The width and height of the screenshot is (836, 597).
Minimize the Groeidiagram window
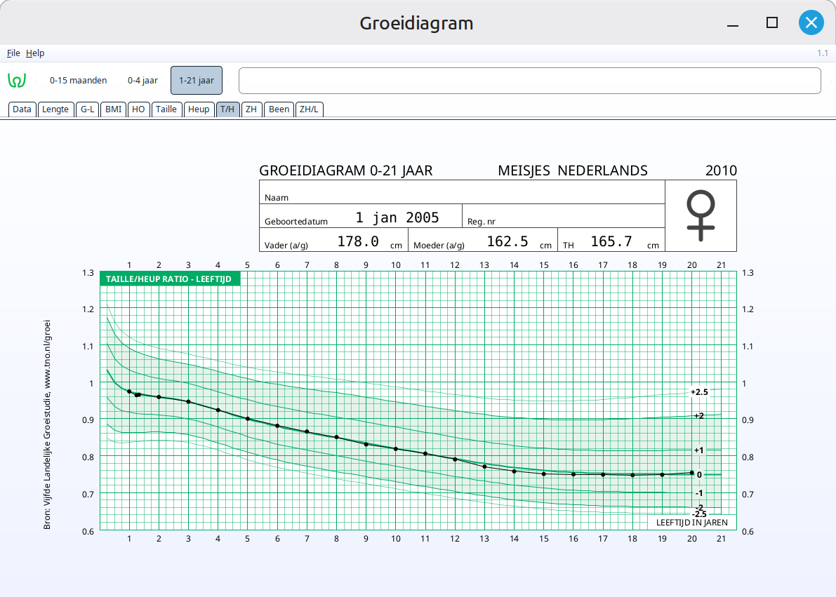click(x=734, y=22)
